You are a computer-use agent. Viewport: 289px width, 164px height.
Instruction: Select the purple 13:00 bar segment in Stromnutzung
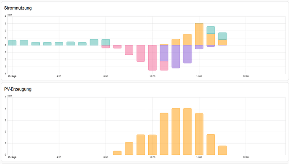[164, 53]
